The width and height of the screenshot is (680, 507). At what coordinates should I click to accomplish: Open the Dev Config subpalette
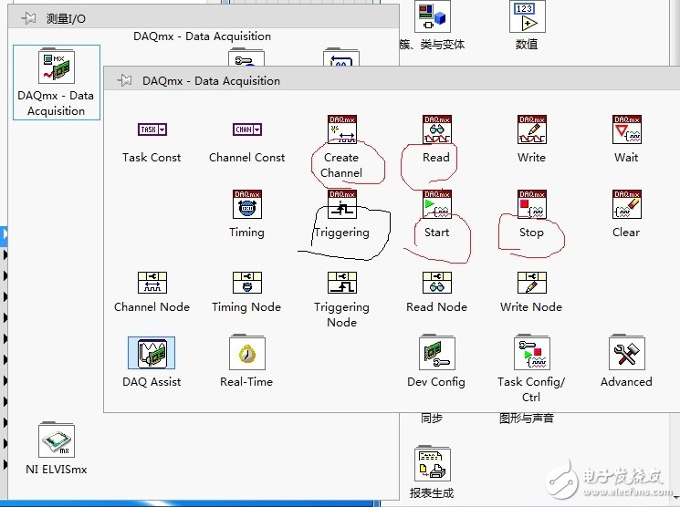coord(436,352)
